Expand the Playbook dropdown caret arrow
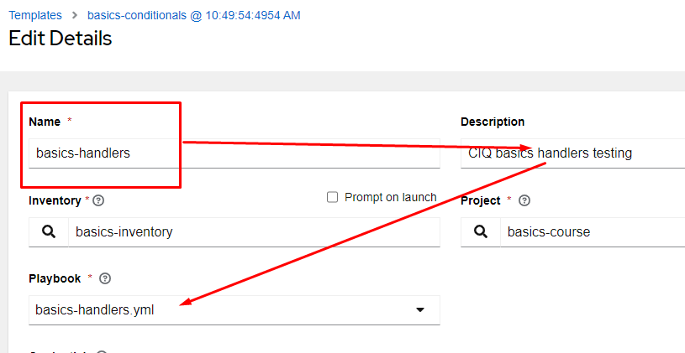The image size is (685, 353). coord(420,310)
